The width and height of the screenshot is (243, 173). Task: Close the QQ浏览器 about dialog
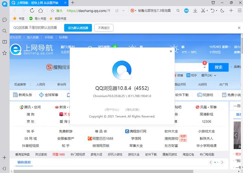(171, 51)
